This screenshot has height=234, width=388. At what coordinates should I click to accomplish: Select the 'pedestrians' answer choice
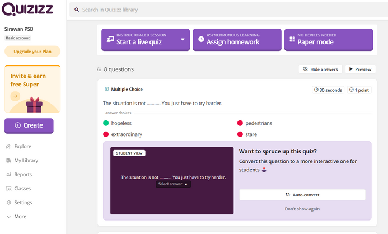click(258, 123)
